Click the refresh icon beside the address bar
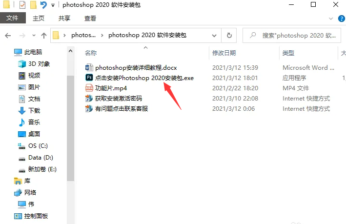The width and height of the screenshot is (346, 224). 229,35
